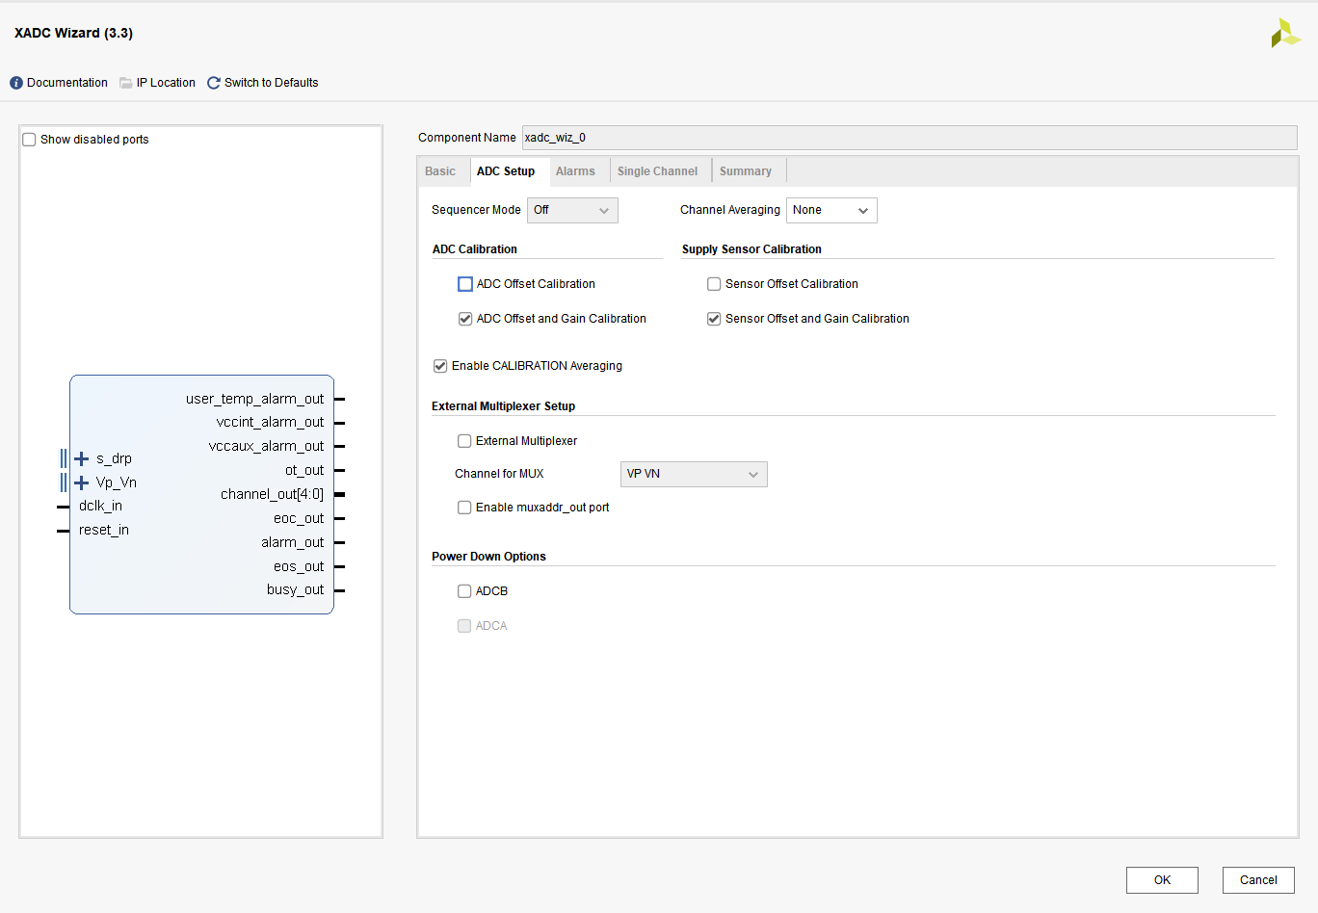Click the ot_out port label

pos(304,470)
